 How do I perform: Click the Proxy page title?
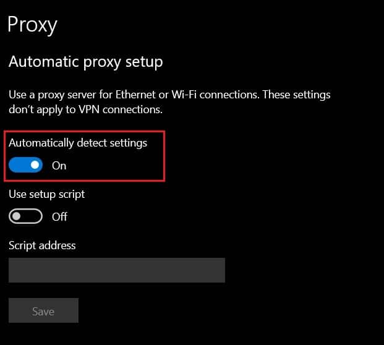tap(32, 25)
